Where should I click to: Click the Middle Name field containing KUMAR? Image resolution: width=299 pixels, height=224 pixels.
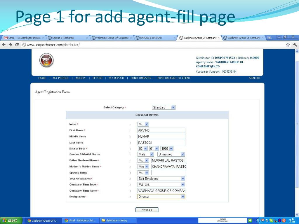(161, 136)
